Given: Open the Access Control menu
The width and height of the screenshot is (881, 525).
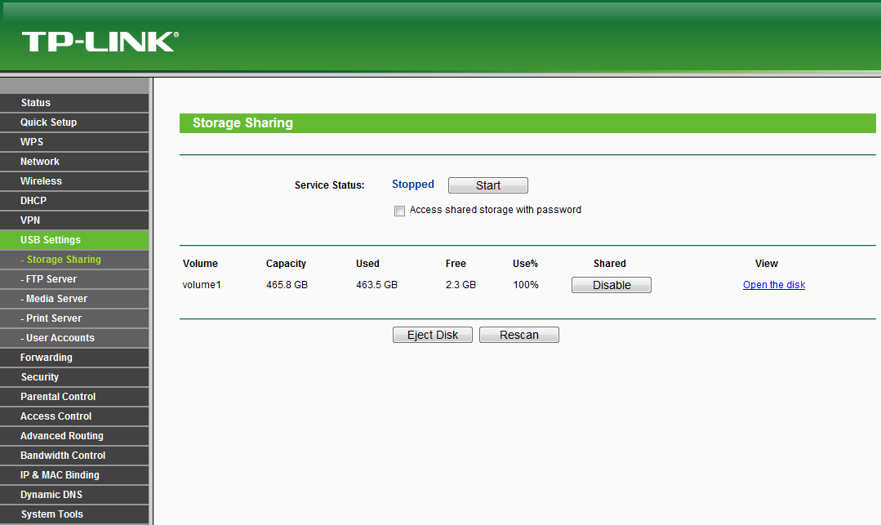Looking at the screenshot, I should click(x=74, y=416).
